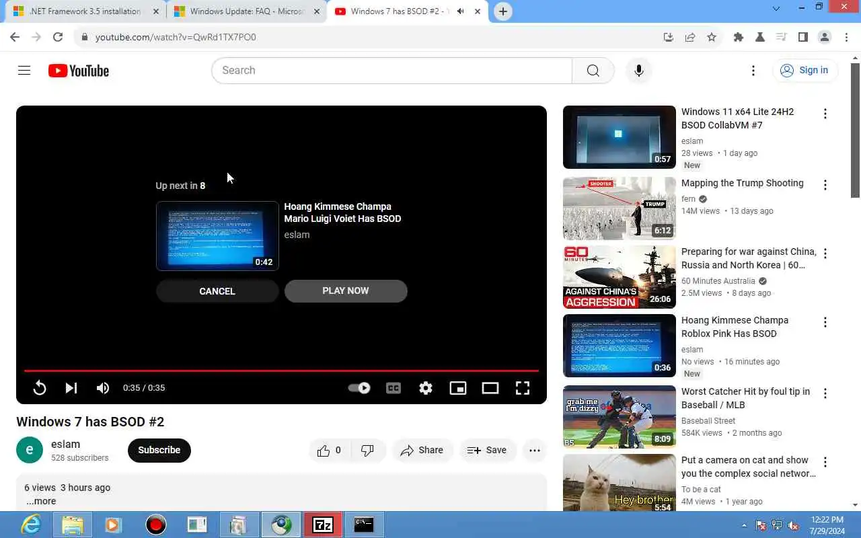This screenshot has height=538, width=861.
Task: Open the 60 Minutes Australia video thumbnail
Action: tap(620, 277)
